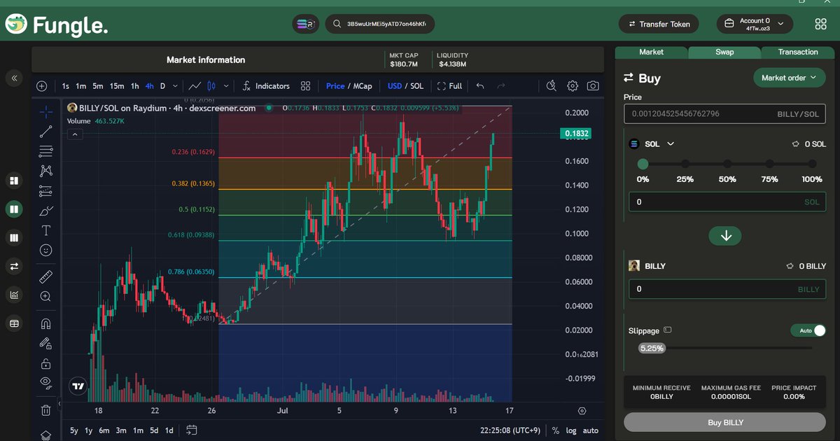Focus the token address search field
Image resolution: width=840 pixels, height=441 pixels.
[381, 24]
